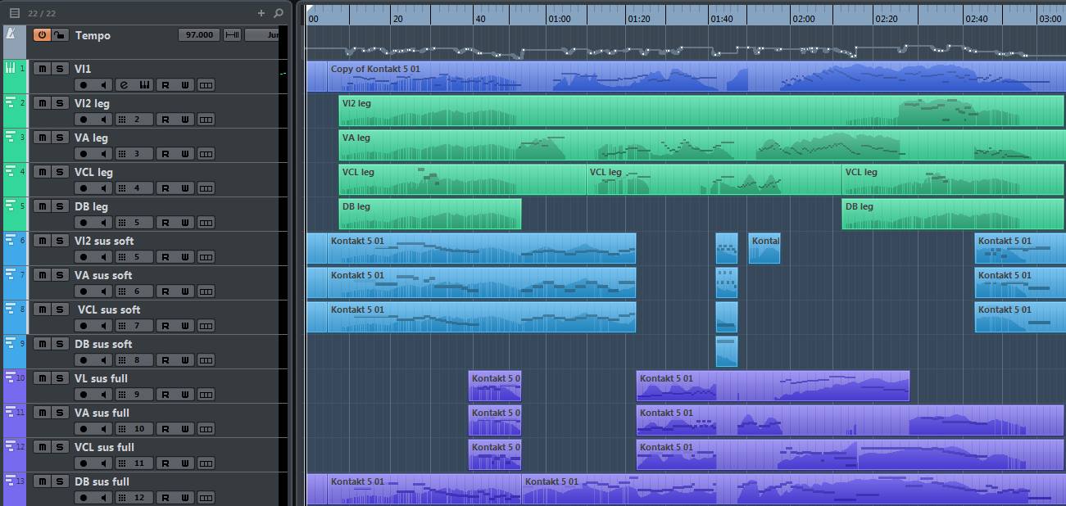Click the Add Track plus icon
The image size is (1066, 506).
tap(261, 13)
